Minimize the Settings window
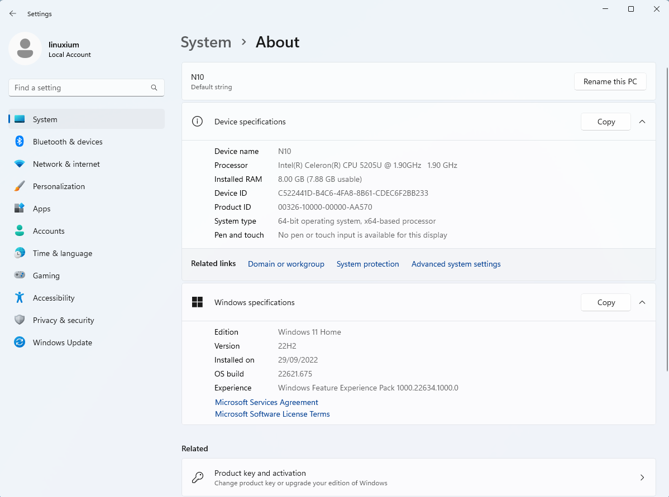669x497 pixels. 605,9
